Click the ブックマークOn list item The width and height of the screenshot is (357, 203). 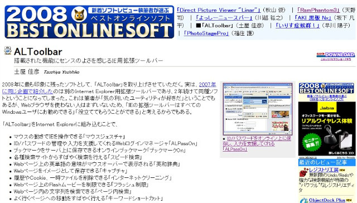[x=99, y=150]
